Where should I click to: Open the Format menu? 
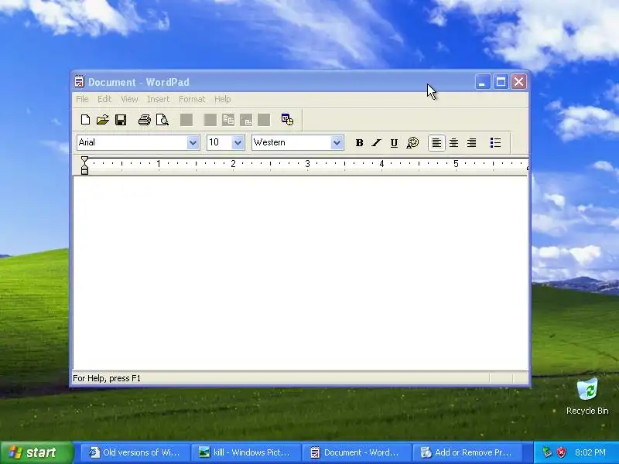coord(192,99)
